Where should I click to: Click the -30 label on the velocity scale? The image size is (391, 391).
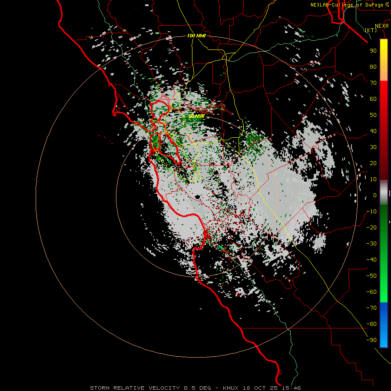click(371, 244)
